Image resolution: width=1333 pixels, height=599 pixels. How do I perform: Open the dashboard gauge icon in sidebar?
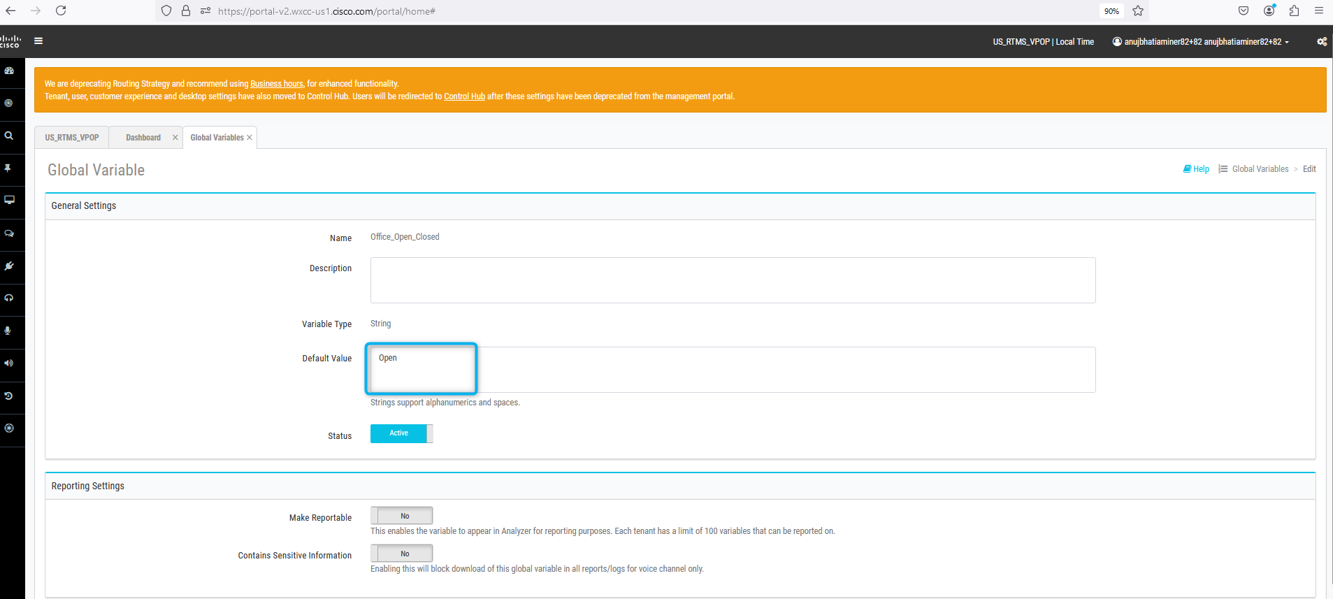9,71
